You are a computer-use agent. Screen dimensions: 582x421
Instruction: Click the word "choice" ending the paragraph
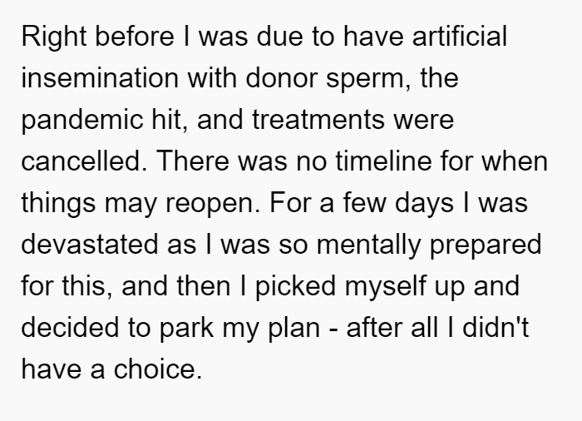[158, 369]
